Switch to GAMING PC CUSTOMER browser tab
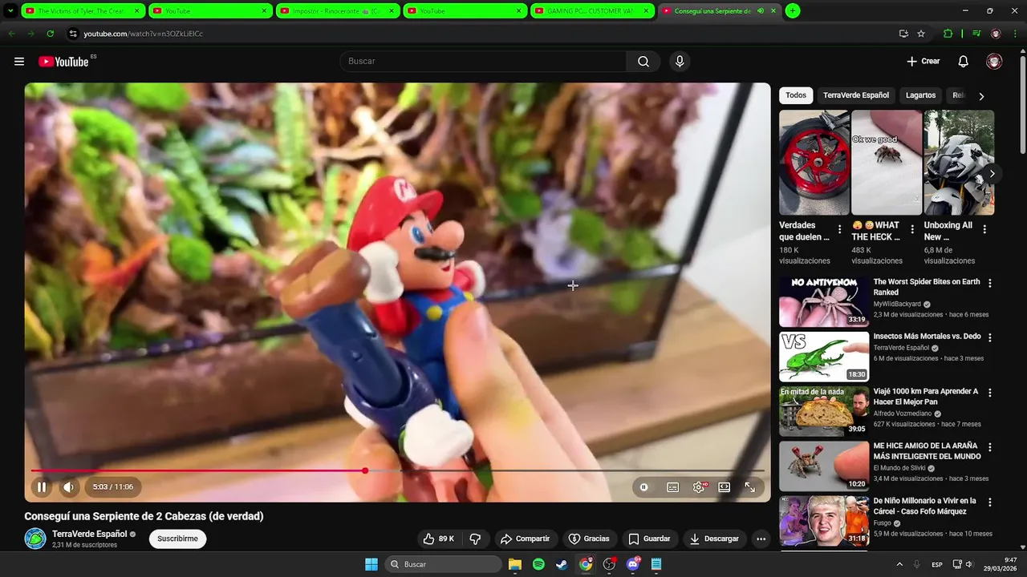Image resolution: width=1027 pixels, height=577 pixels. 591,11
